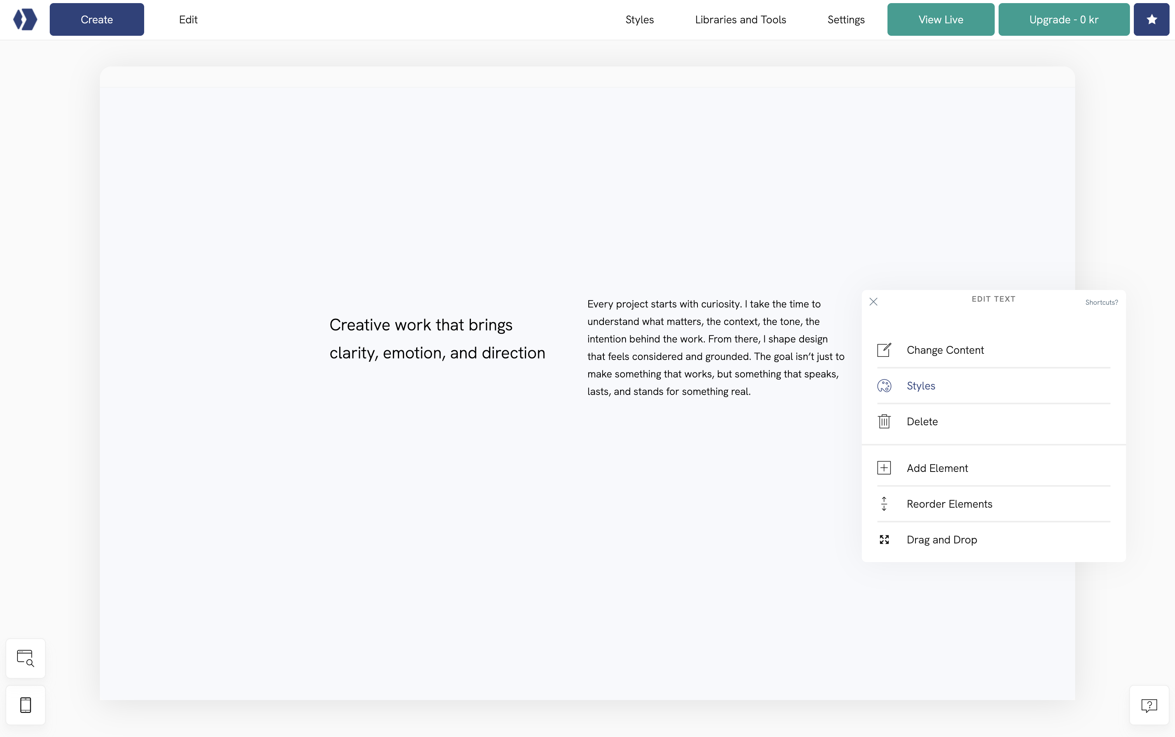
Task: Open the page preview search icon
Action: (25, 658)
